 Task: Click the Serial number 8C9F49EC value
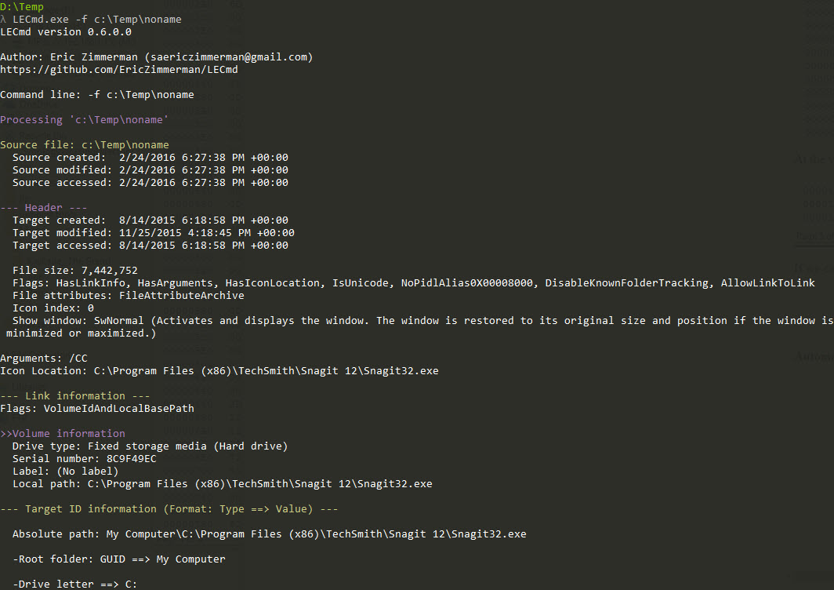point(132,458)
